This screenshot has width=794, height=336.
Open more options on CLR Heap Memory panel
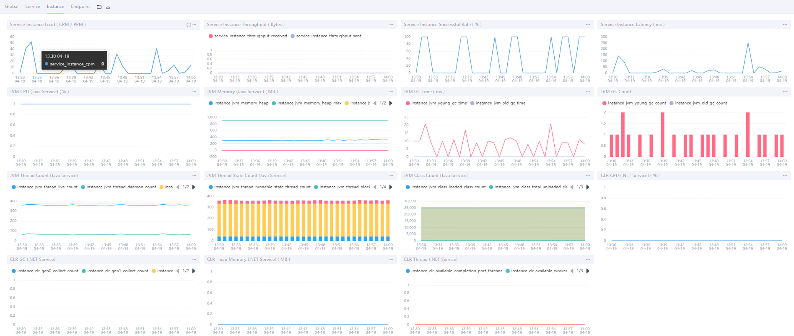click(x=391, y=260)
